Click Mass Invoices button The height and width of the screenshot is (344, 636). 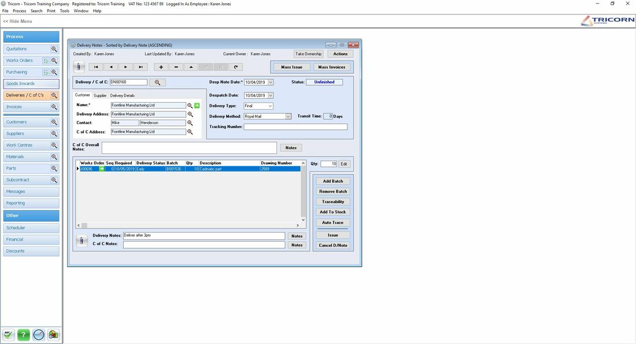coord(332,67)
